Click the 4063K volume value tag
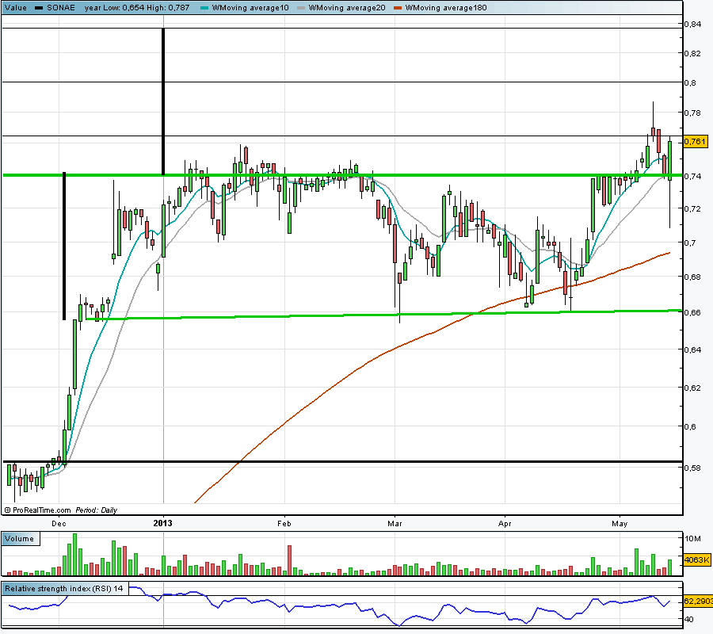Viewport: 713px width, 634px height. [696, 560]
